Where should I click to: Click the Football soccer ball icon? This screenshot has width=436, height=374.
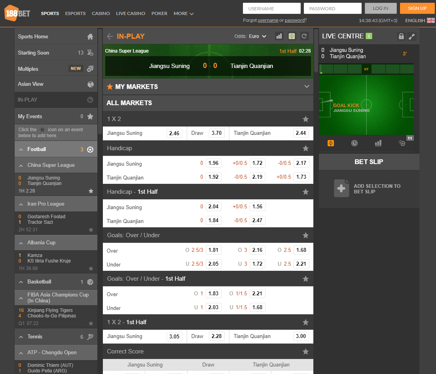point(90,149)
